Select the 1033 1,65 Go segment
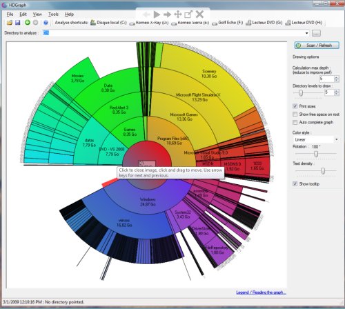The height and width of the screenshot is (309, 345). (257, 166)
